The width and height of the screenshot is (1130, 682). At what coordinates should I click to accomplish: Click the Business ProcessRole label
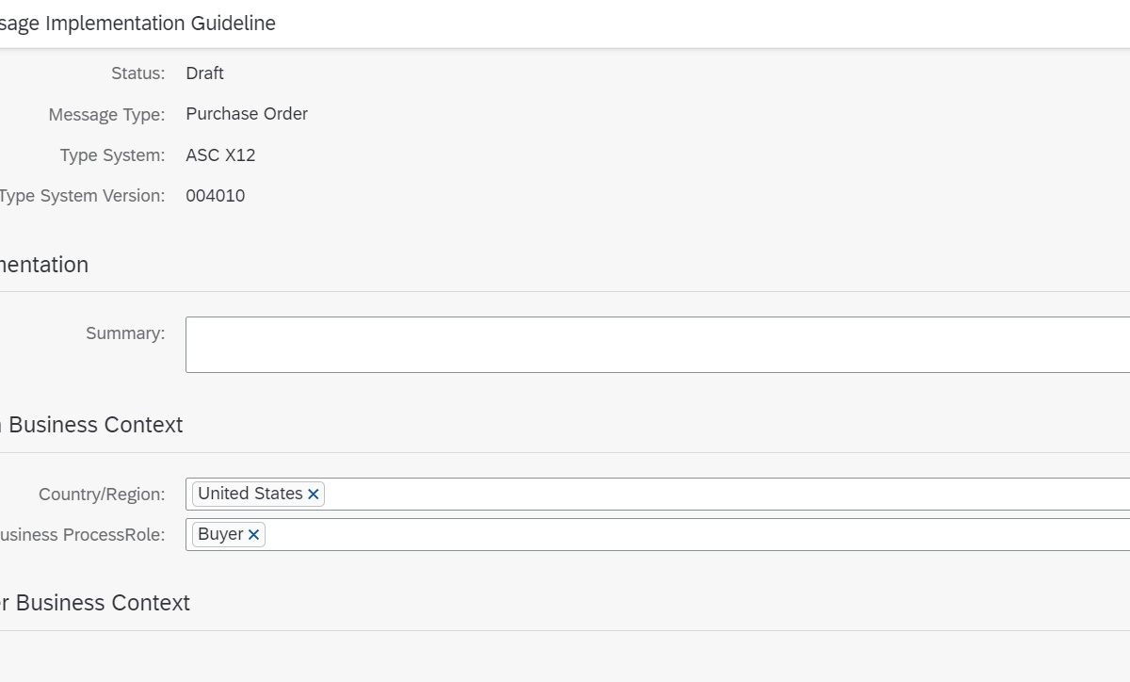pyautogui.click(x=83, y=535)
